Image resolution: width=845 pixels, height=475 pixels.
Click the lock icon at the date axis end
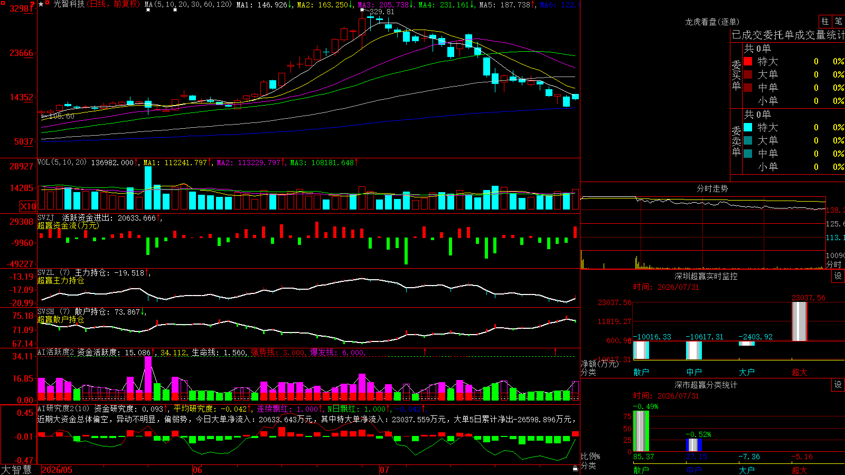coord(575,469)
